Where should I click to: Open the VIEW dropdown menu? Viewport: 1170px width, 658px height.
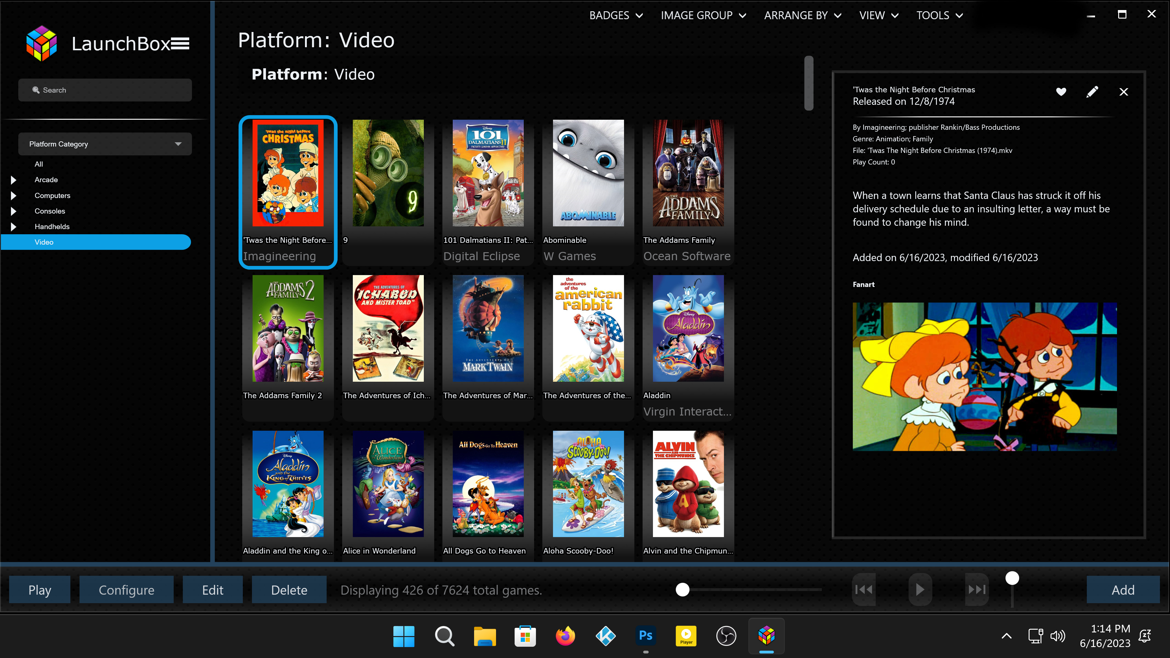pos(879,16)
